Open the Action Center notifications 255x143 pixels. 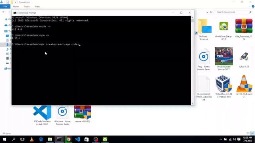[x=239, y=139]
